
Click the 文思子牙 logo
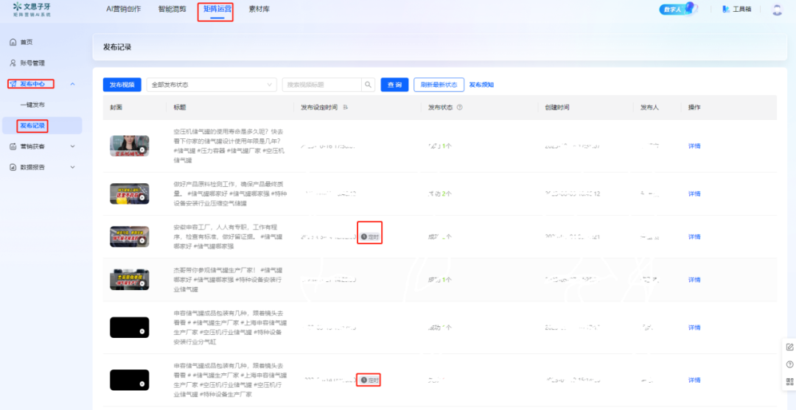pos(32,9)
